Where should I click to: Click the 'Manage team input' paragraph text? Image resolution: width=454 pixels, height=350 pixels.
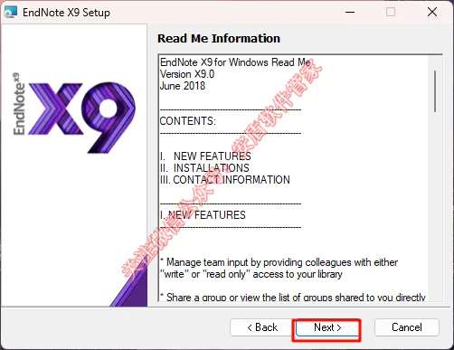tap(279, 268)
